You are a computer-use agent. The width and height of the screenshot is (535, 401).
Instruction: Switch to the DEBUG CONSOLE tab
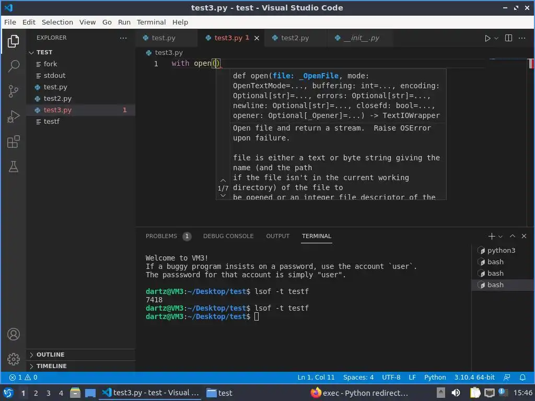(228, 236)
